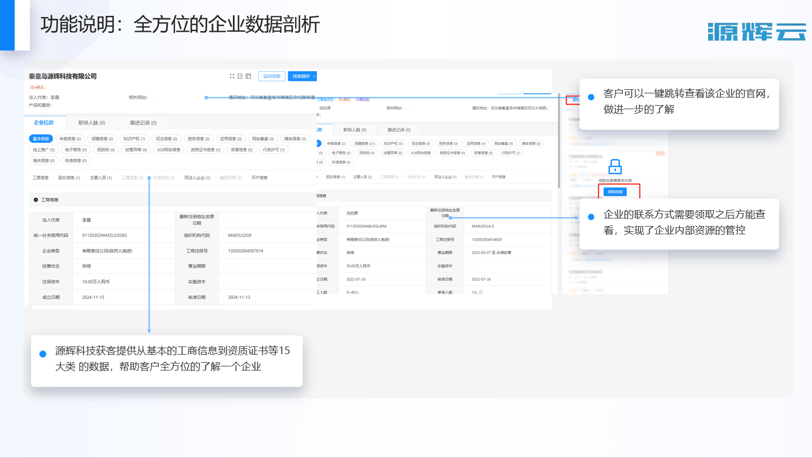
Task: Click the panel layout icon left of 监控线索
Action: pyautogui.click(x=248, y=76)
